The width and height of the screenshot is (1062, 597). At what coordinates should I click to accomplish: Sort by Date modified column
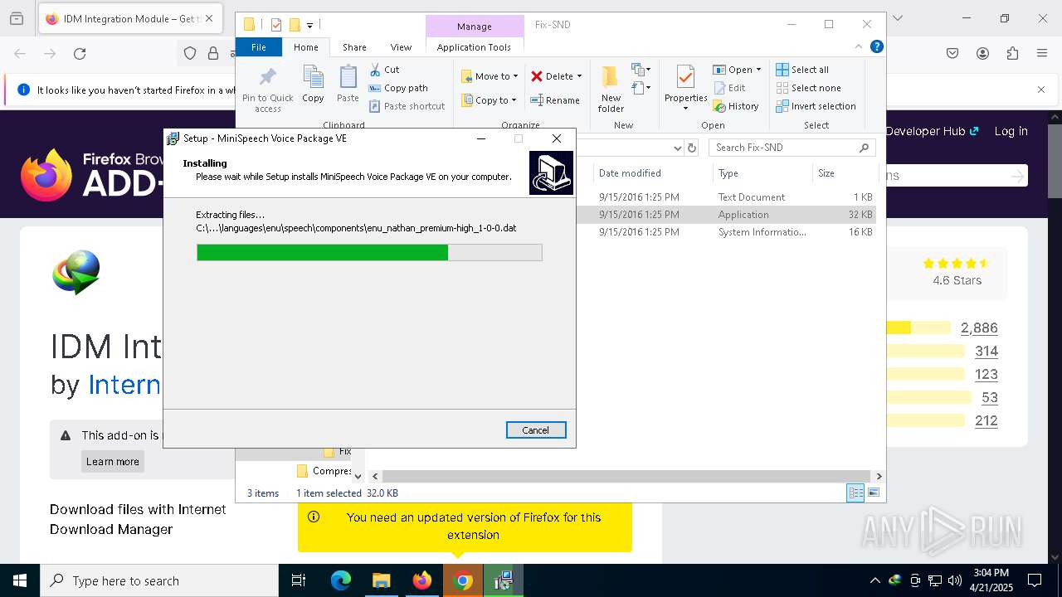pyautogui.click(x=652, y=173)
